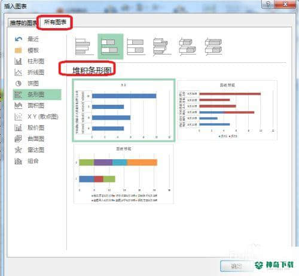Pick the 100% stacked bar subtype icon
This screenshot has width=299, height=276.
click(x=136, y=47)
